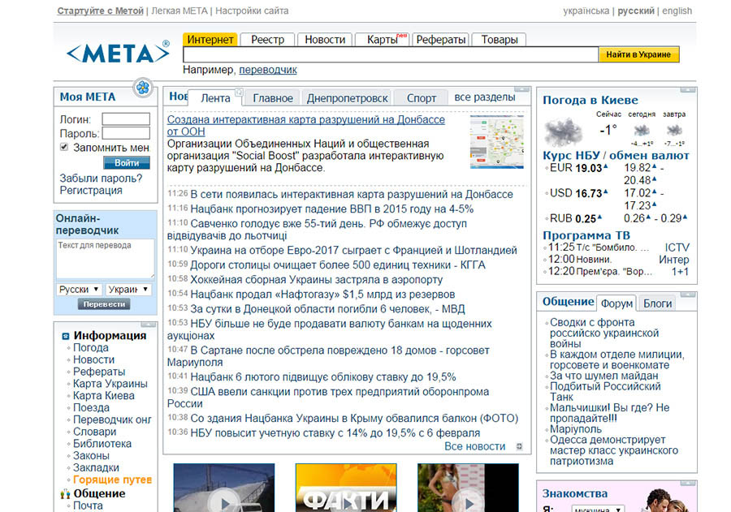This screenshot has width=731, height=512.
Task: Click the переводчик example link
Action: (268, 70)
